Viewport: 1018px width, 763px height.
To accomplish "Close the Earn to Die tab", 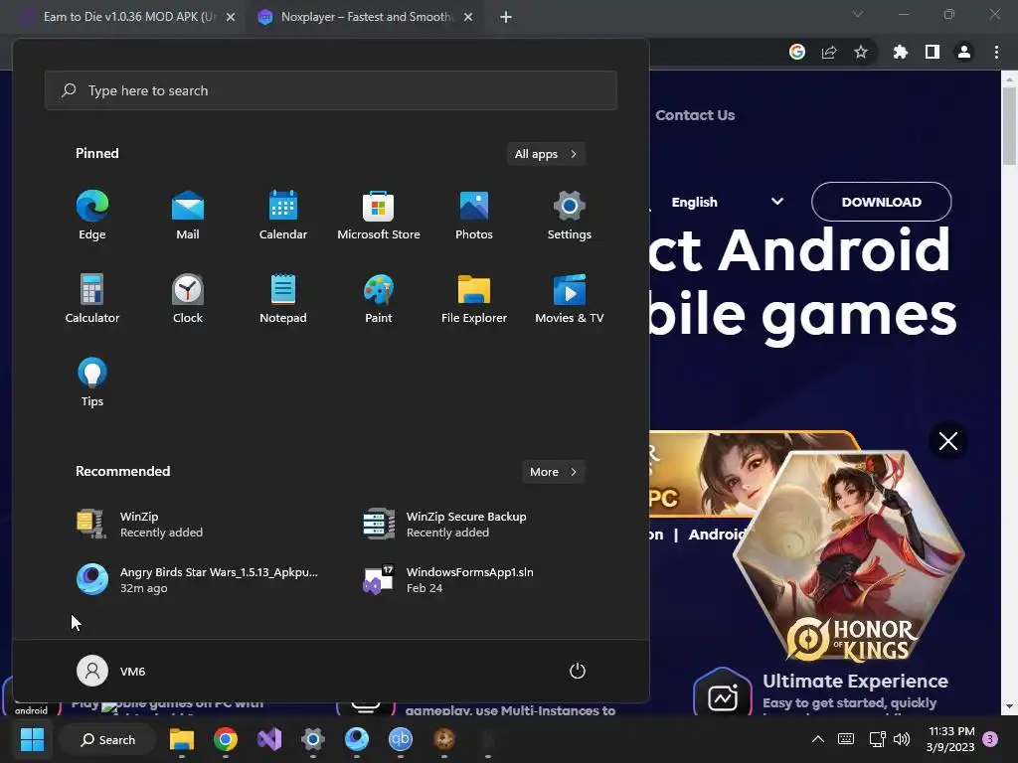I will pyautogui.click(x=231, y=17).
